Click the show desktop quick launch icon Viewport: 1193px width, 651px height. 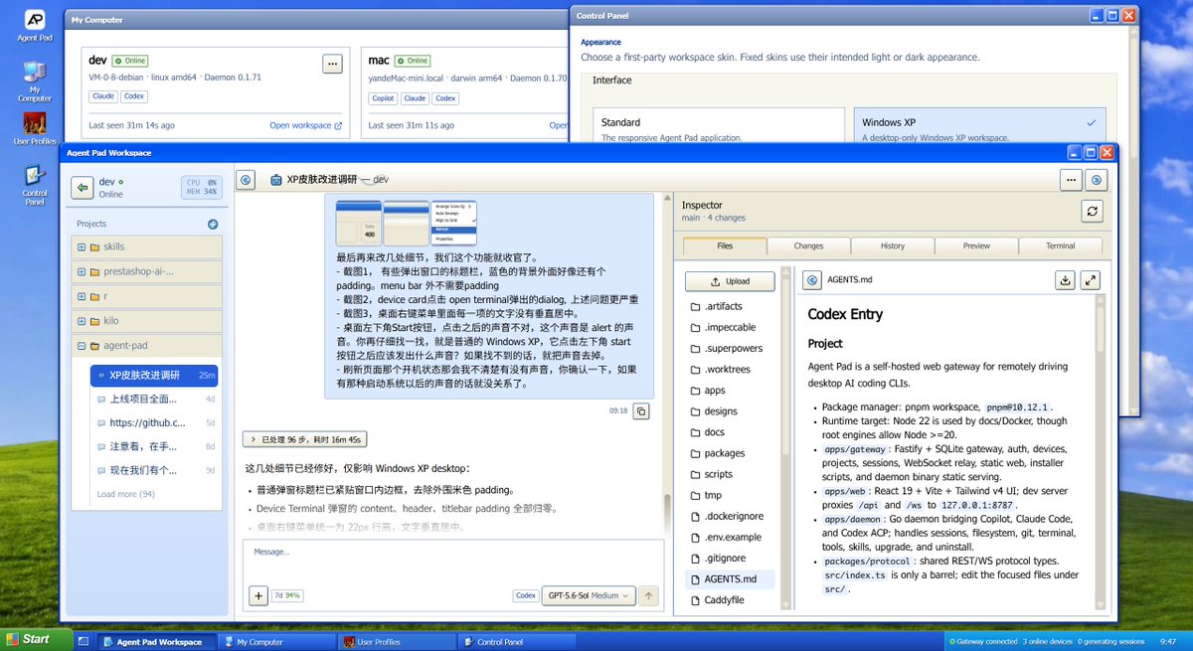(85, 641)
